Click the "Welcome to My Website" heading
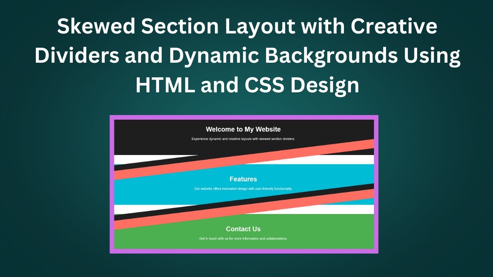 [x=243, y=129]
